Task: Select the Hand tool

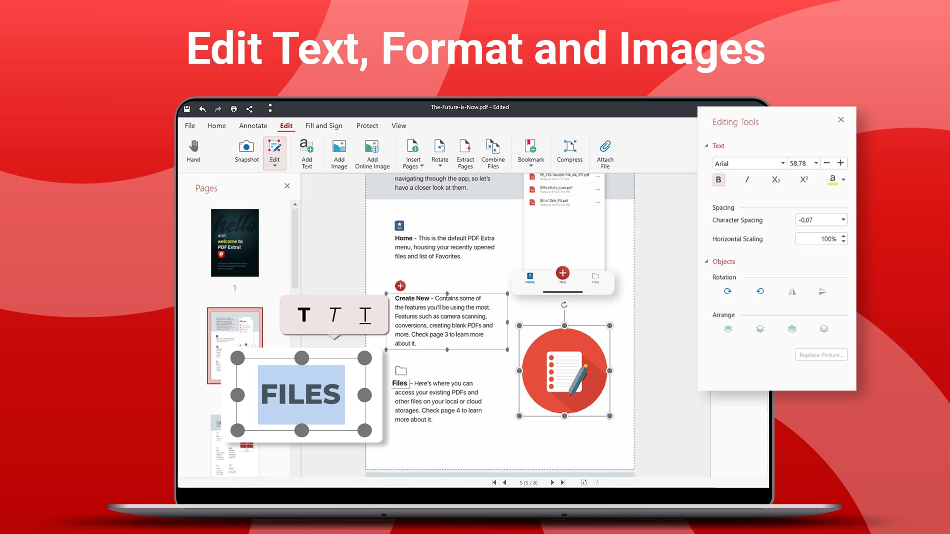Action: [193, 152]
